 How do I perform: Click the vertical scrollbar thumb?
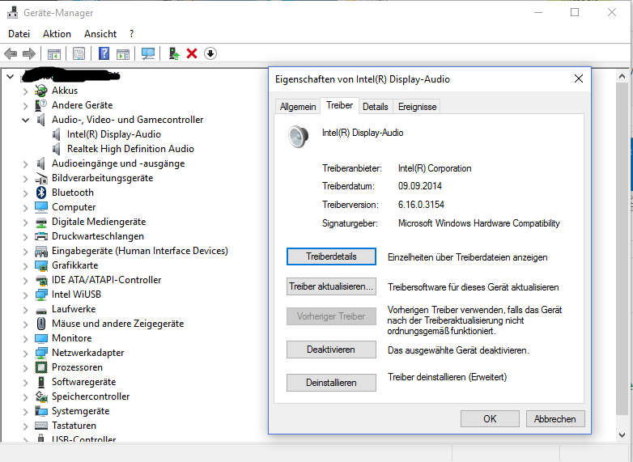coord(622,248)
